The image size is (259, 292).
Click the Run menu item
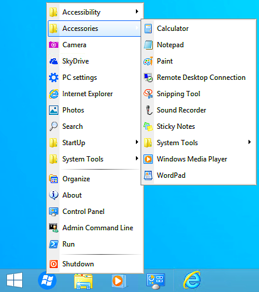click(94, 244)
